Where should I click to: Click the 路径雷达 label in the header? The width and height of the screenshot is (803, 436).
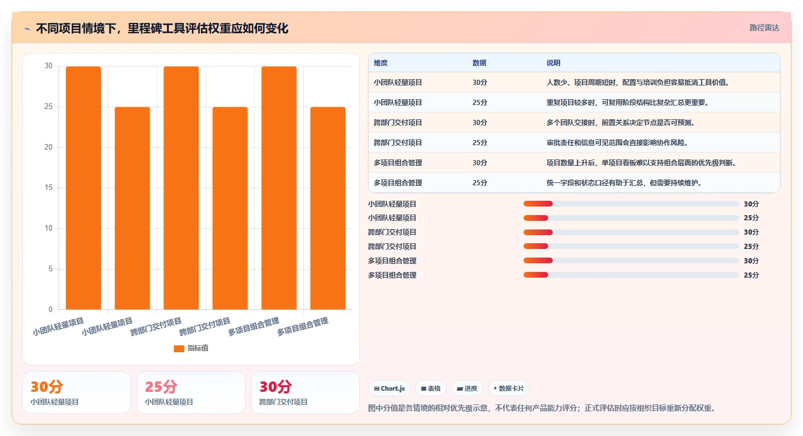764,28
